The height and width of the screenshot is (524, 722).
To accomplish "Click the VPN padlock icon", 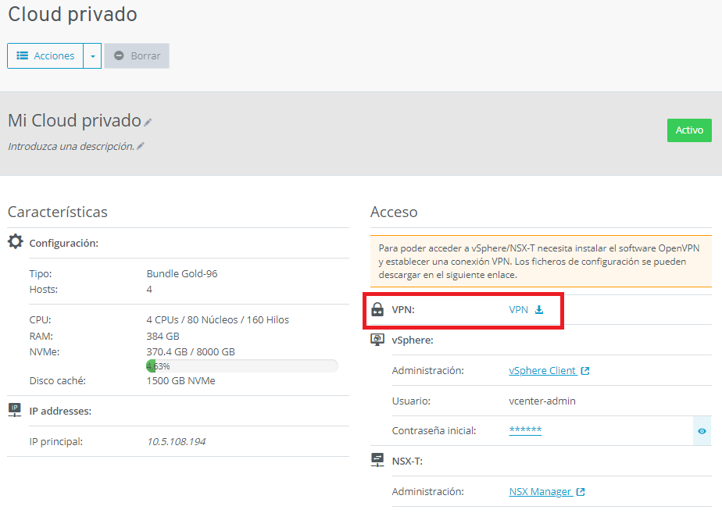I will click(x=377, y=309).
